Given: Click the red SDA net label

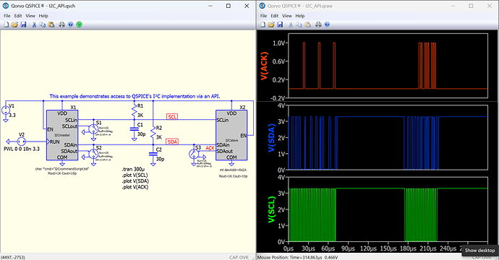Looking at the screenshot, I should pyautogui.click(x=172, y=142).
